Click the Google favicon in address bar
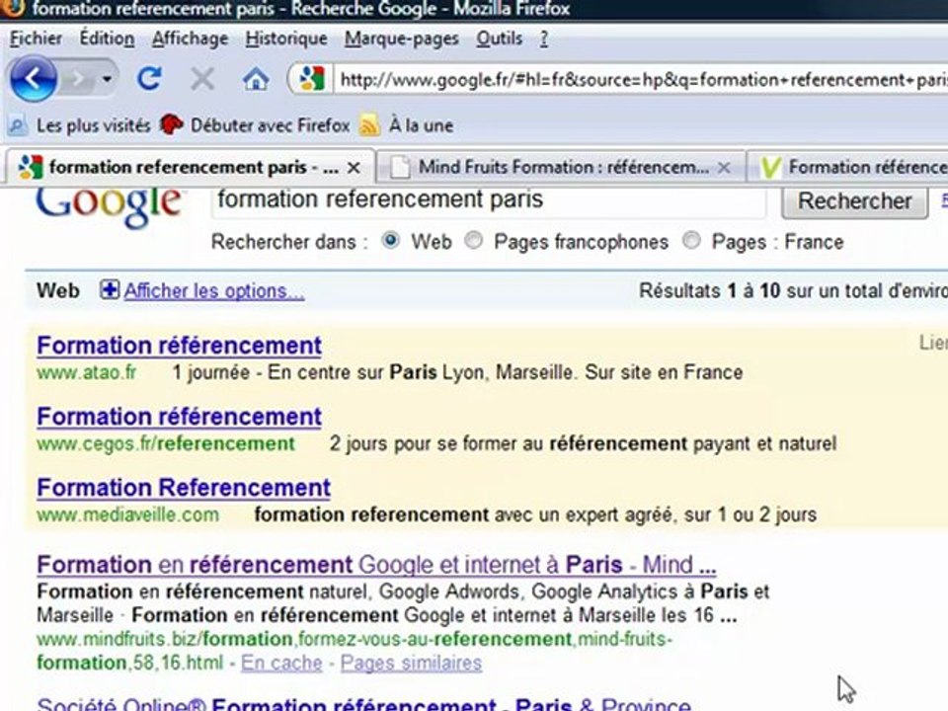 [x=312, y=79]
